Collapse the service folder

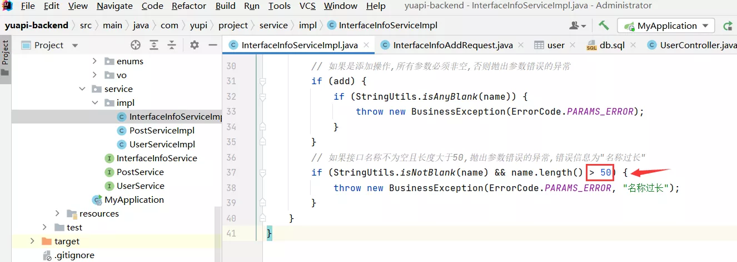[x=82, y=89]
